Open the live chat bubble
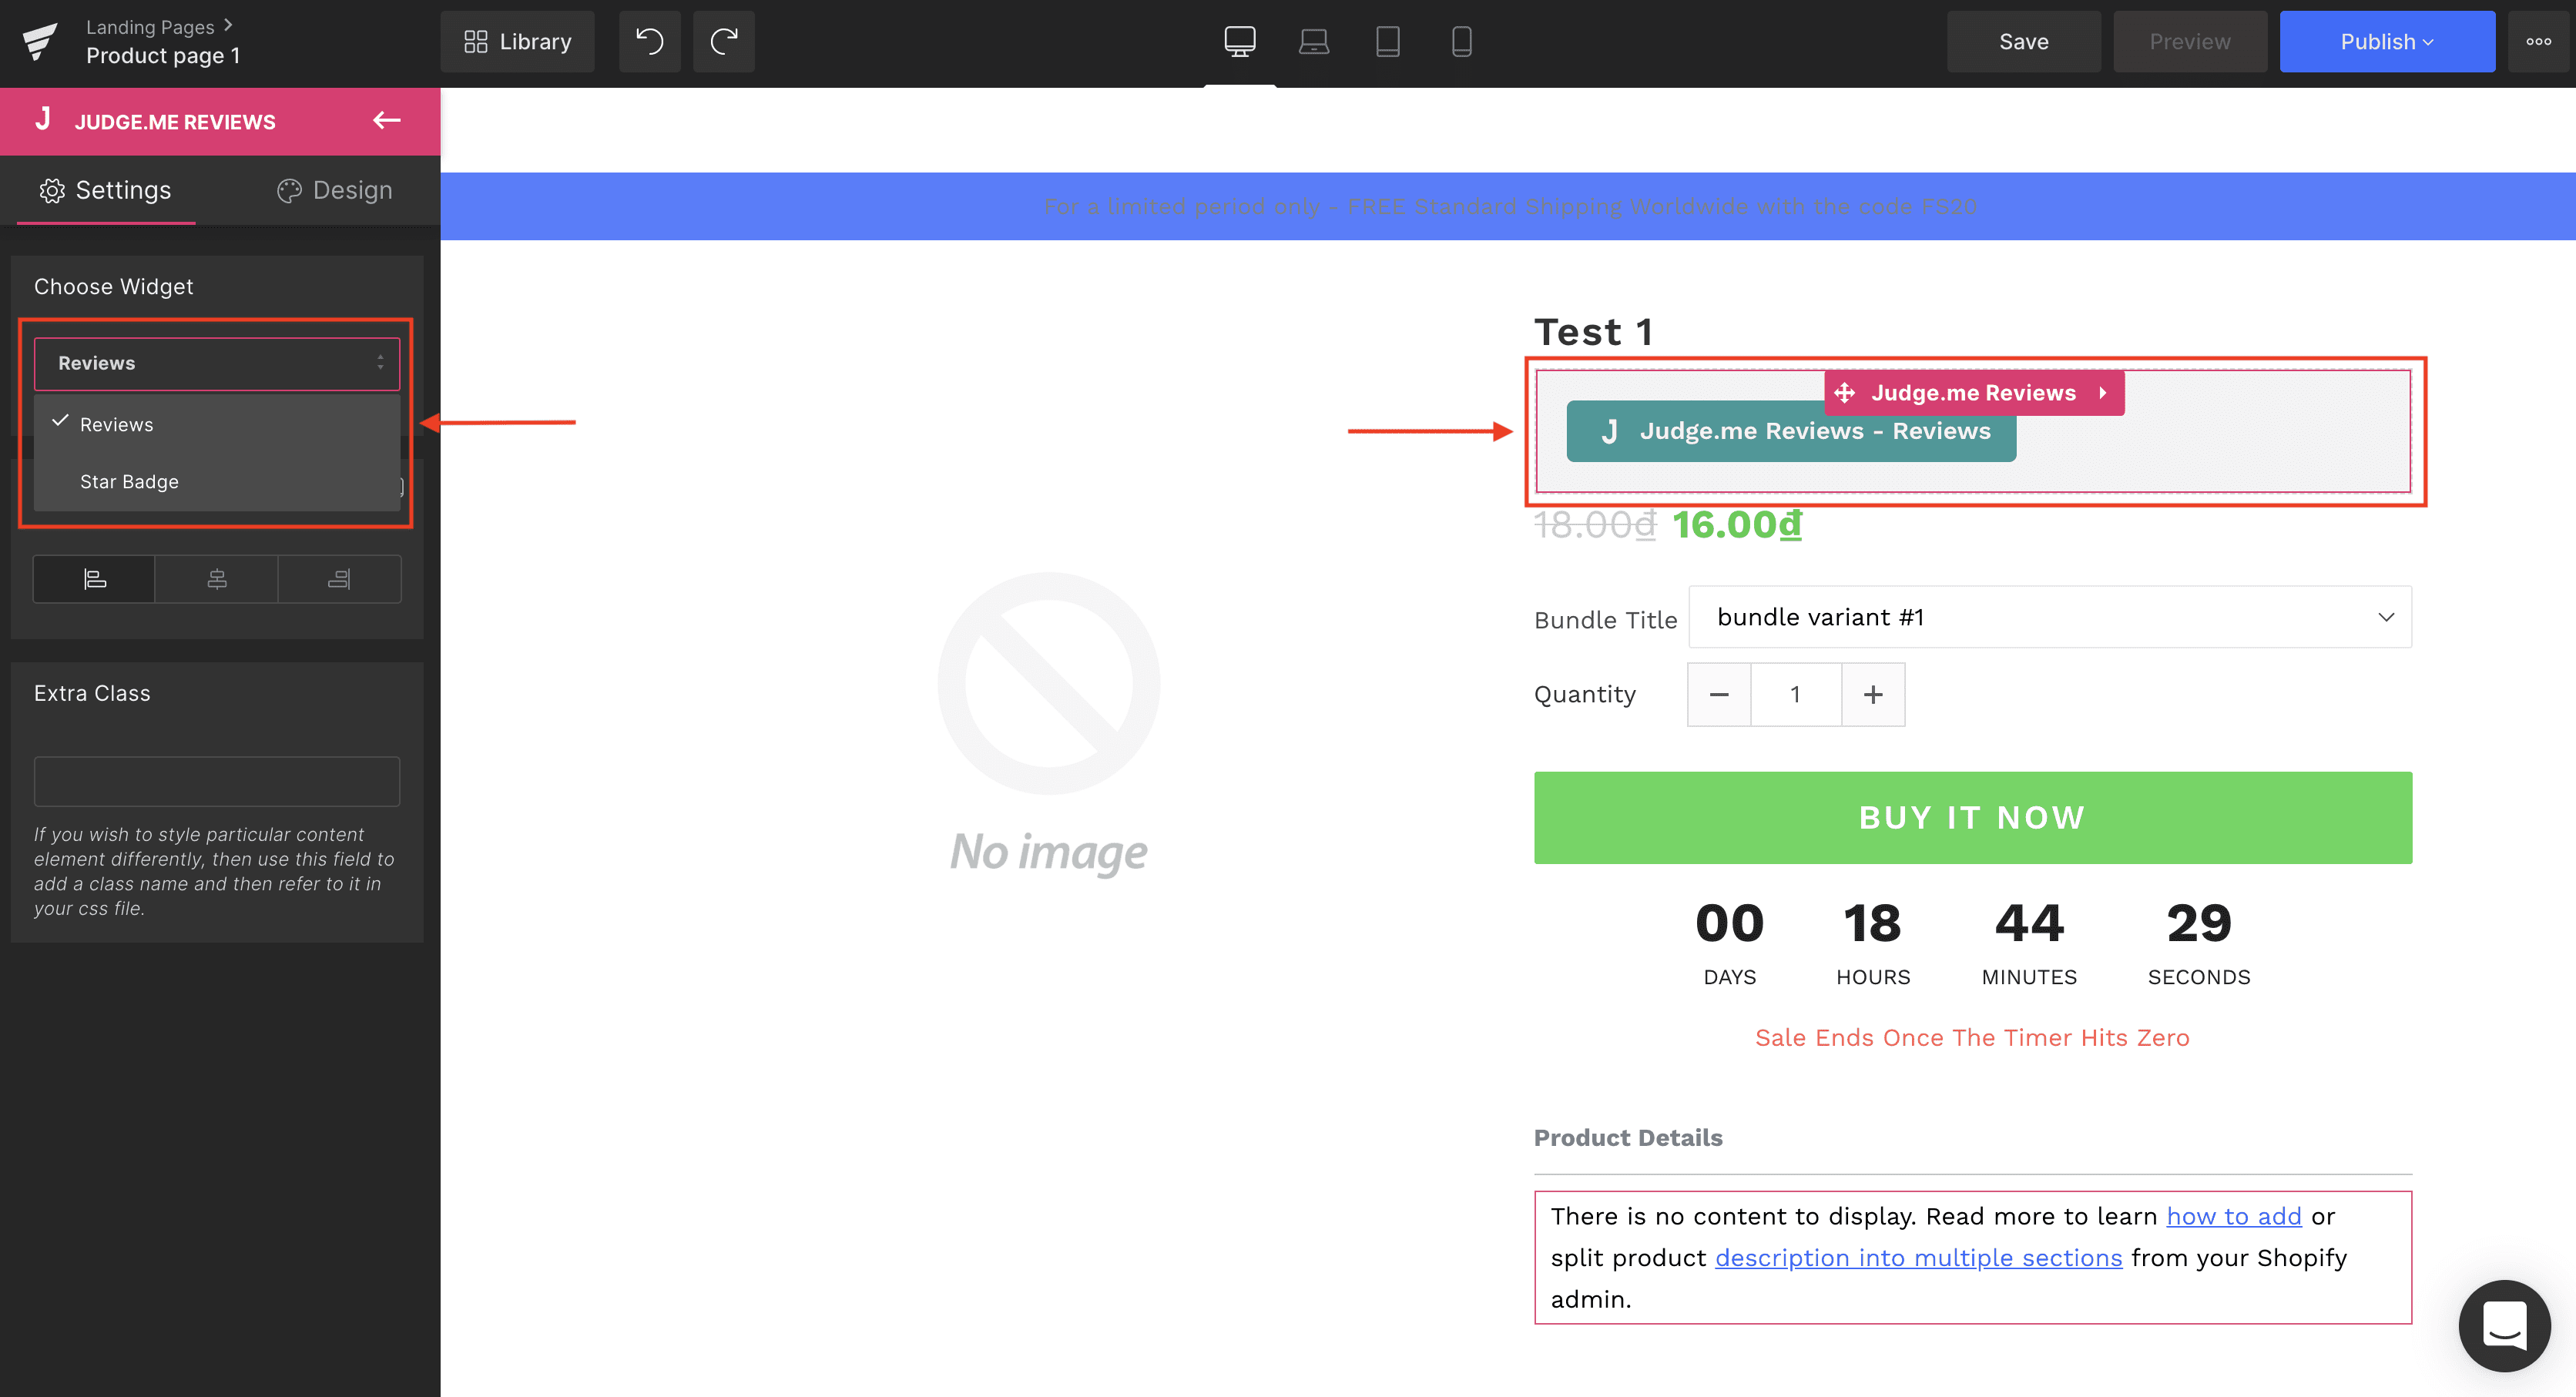Screen dimensions: 2576x1397 (x=2504, y=1325)
